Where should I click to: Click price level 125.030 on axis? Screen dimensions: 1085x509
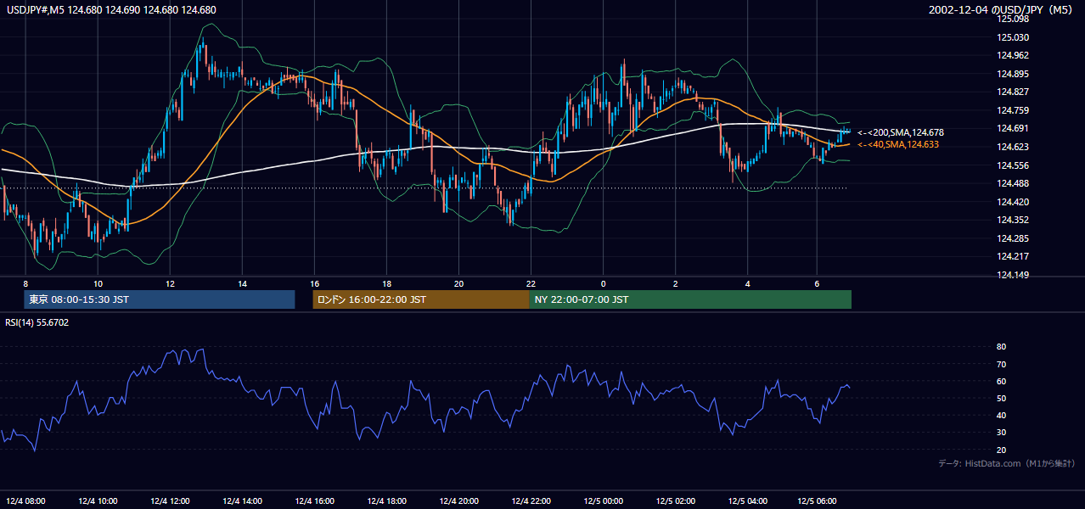[1013, 37]
